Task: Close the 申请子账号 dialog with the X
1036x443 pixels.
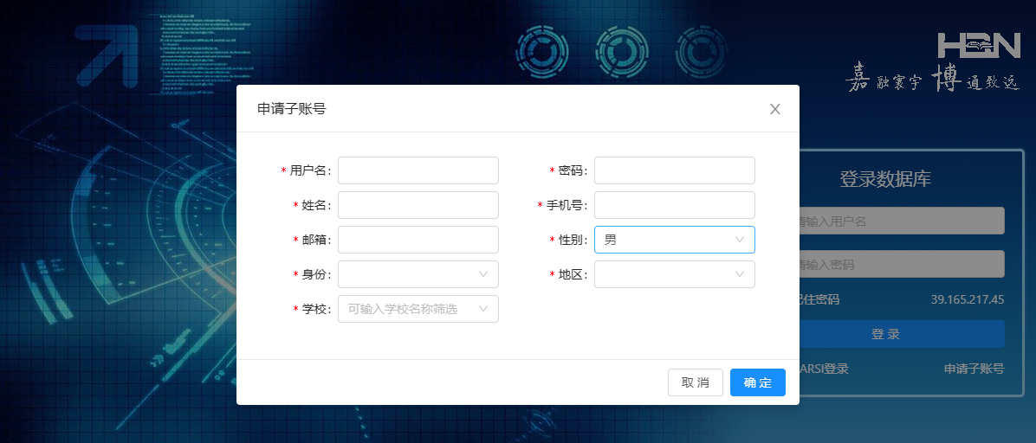Action: tap(775, 109)
